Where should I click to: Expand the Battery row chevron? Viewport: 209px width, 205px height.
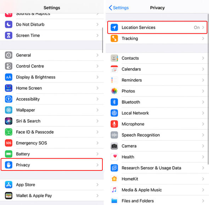tap(97, 154)
